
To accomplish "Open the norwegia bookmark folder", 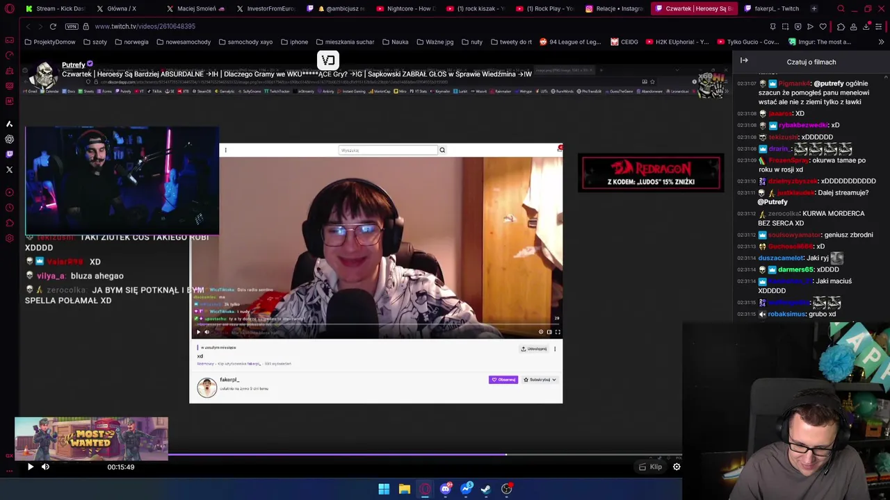I will tap(131, 42).
